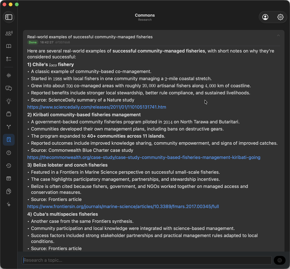
Task: Open the chat bubbles icon in sidebar
Action: 9,88
